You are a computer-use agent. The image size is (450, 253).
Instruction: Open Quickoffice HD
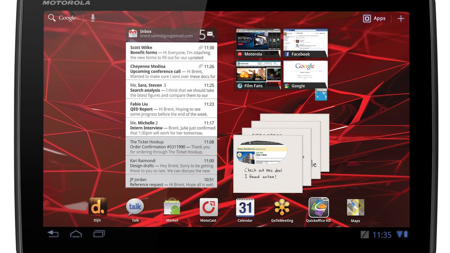coord(318,207)
